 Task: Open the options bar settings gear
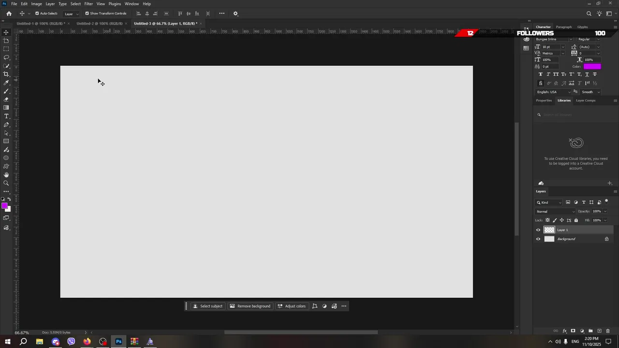pos(236,14)
